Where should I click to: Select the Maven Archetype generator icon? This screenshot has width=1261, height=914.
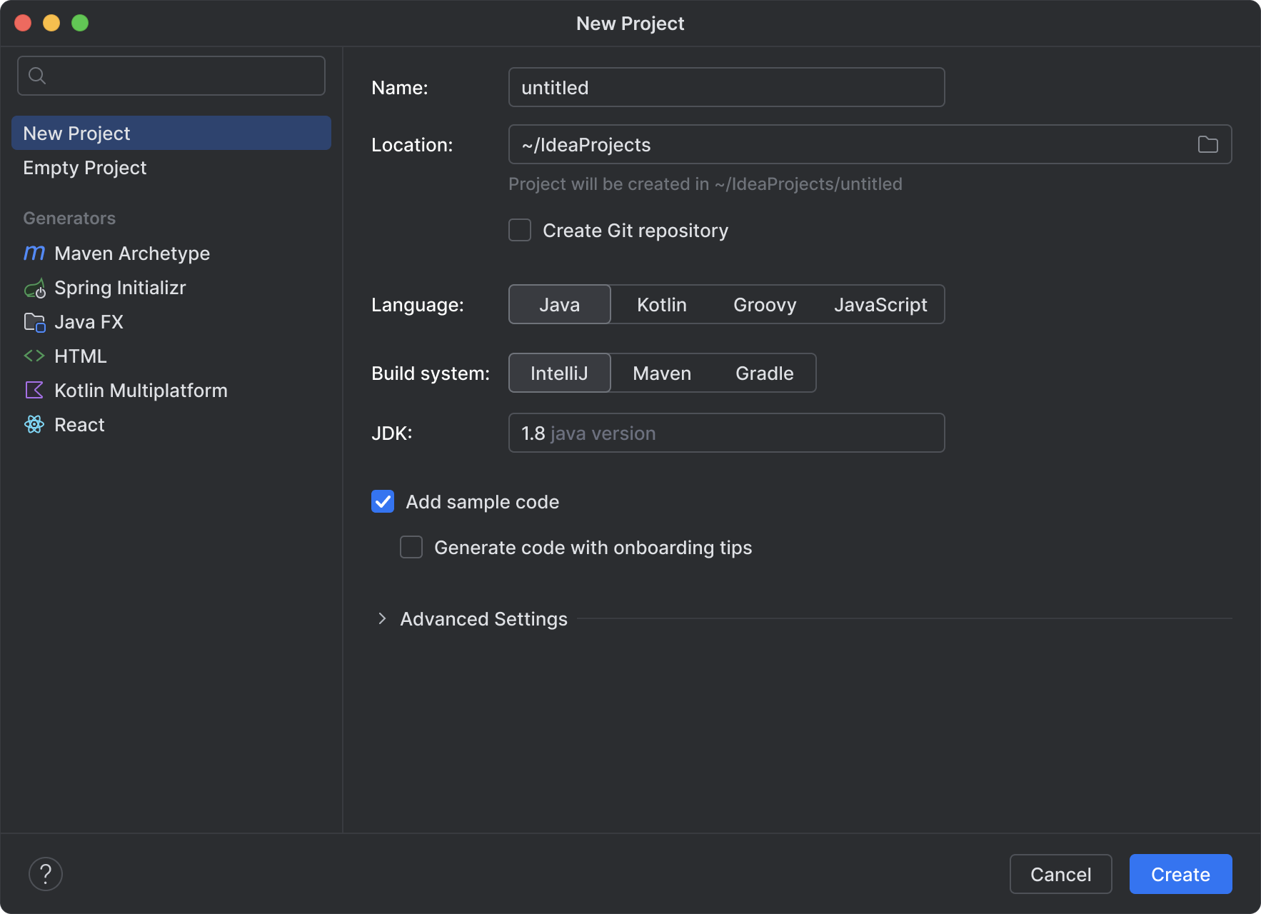(34, 253)
